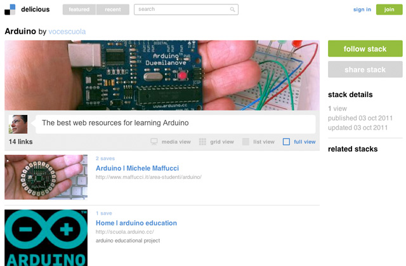Screen dimensions: 406x266
Task: Open Home | arduino education link
Action: pyautogui.click(x=136, y=223)
